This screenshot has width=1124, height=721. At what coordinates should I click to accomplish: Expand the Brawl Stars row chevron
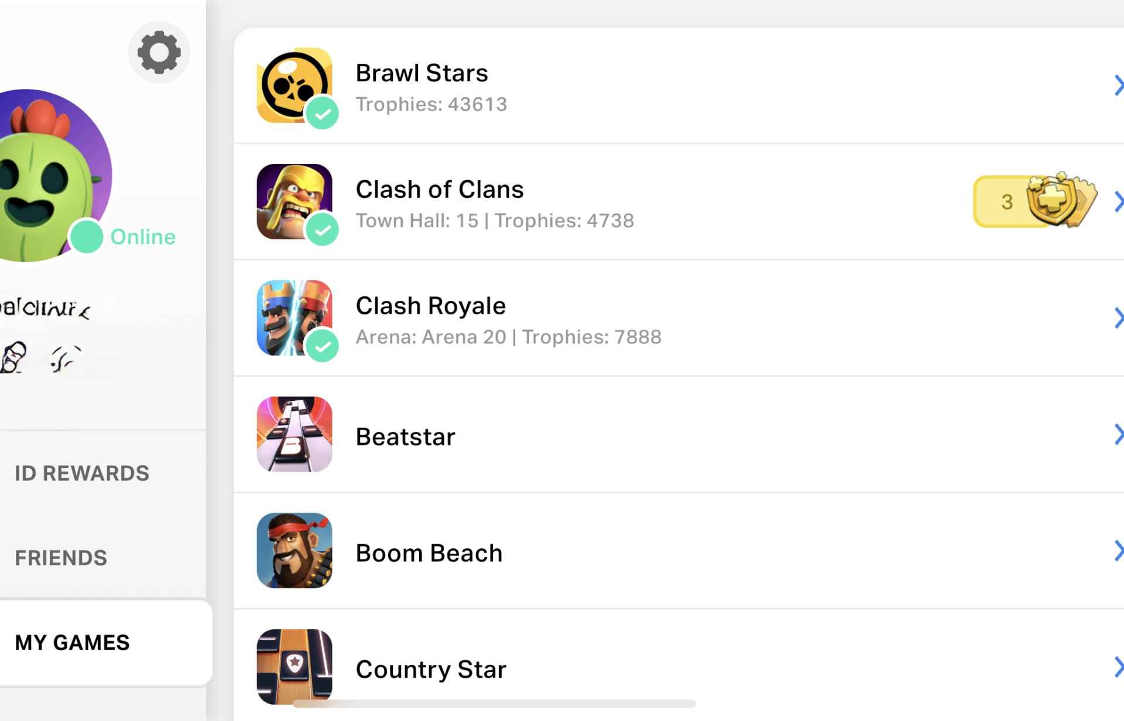click(x=1118, y=85)
